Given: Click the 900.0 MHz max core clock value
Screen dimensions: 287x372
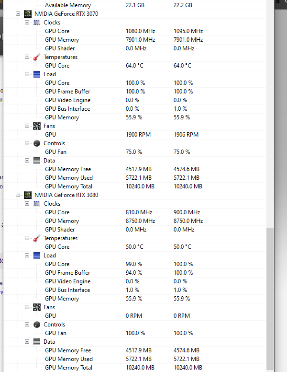Looking at the screenshot, I should click(x=187, y=212).
